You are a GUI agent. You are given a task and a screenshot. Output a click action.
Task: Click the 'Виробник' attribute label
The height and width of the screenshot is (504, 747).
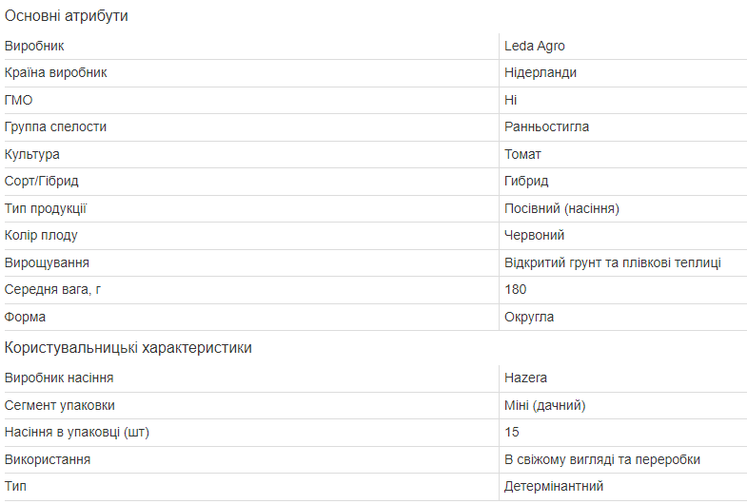coord(34,47)
